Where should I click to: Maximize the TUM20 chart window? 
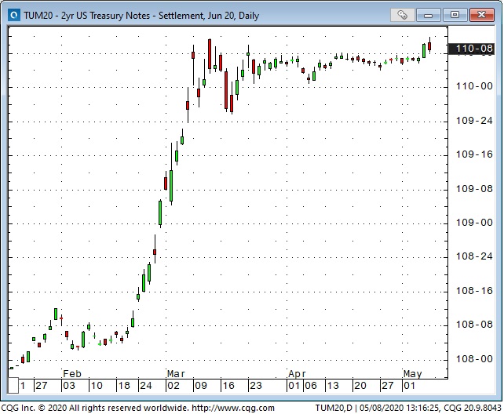click(x=455, y=15)
